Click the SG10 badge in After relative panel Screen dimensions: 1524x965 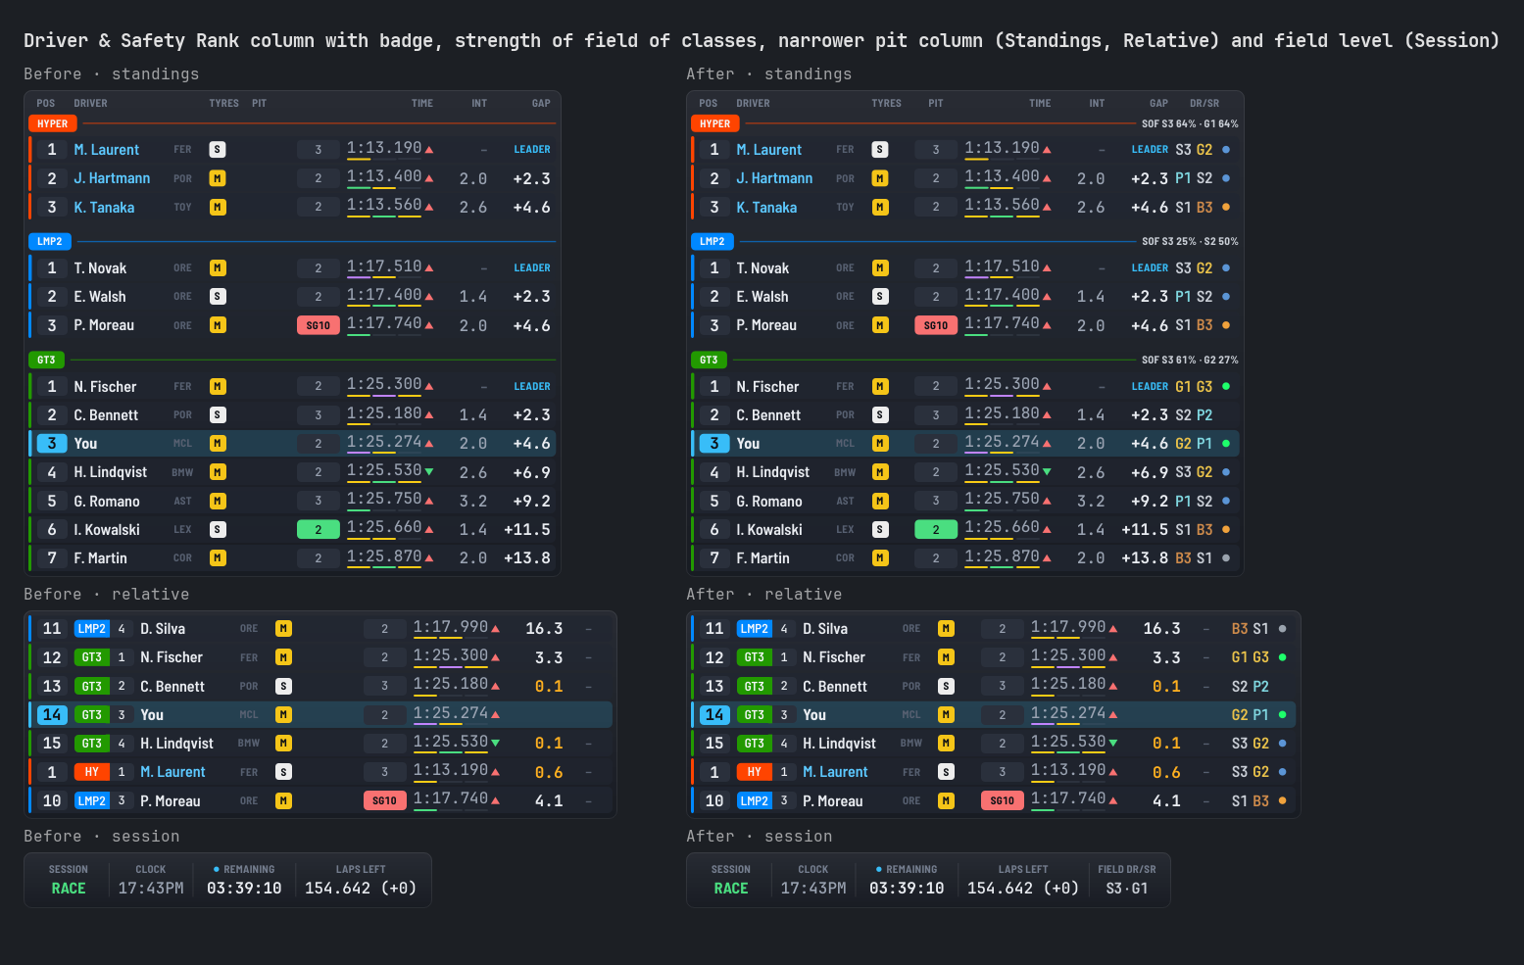pyautogui.click(x=1003, y=800)
